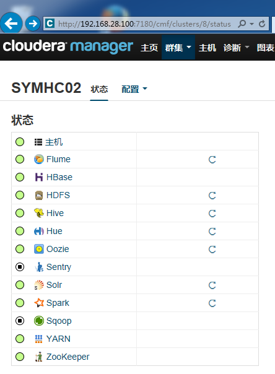Image resolution: width=275 pixels, height=374 pixels.
Task: Expand the 配置 dropdown beside cluster name
Action: pos(134,89)
